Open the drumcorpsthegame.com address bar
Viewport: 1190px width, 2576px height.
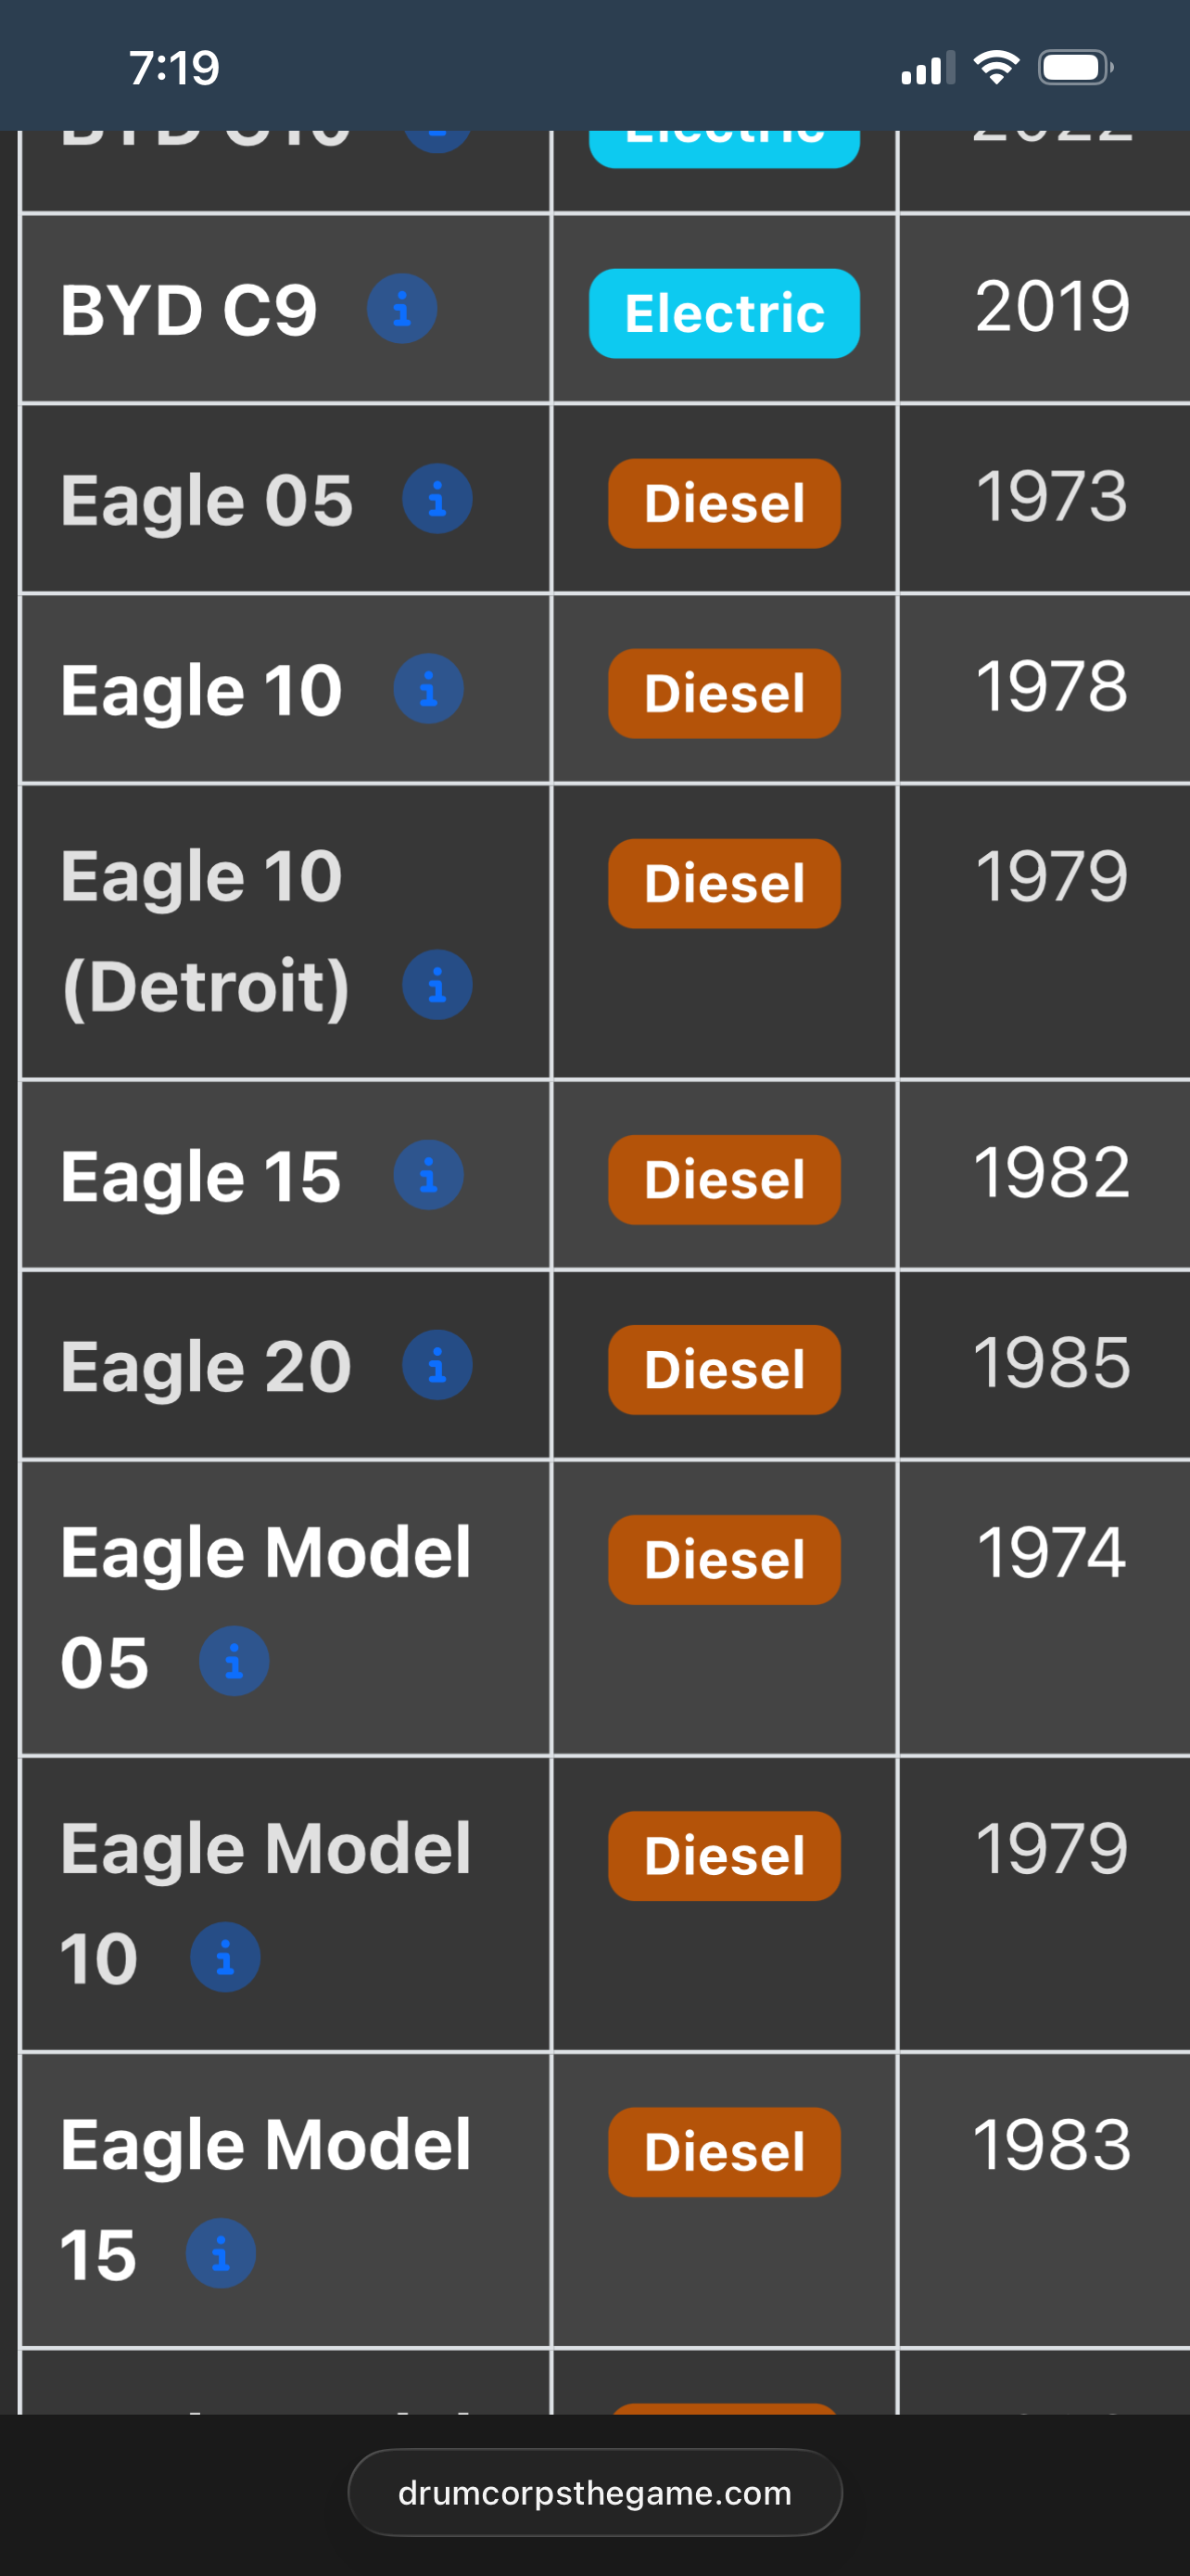click(594, 2492)
